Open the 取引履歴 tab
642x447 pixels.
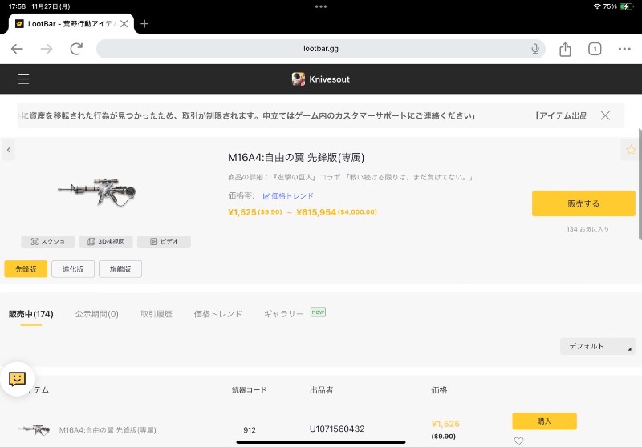156,314
